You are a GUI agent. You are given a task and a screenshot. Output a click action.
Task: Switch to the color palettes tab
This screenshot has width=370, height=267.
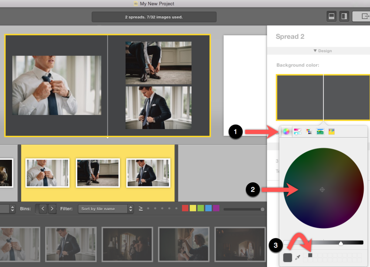pyautogui.click(x=309, y=131)
